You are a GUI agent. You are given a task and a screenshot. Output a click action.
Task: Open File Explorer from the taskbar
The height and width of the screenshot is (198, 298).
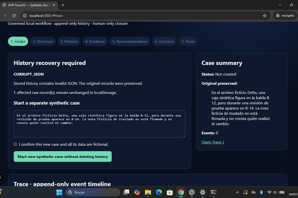[148, 192]
